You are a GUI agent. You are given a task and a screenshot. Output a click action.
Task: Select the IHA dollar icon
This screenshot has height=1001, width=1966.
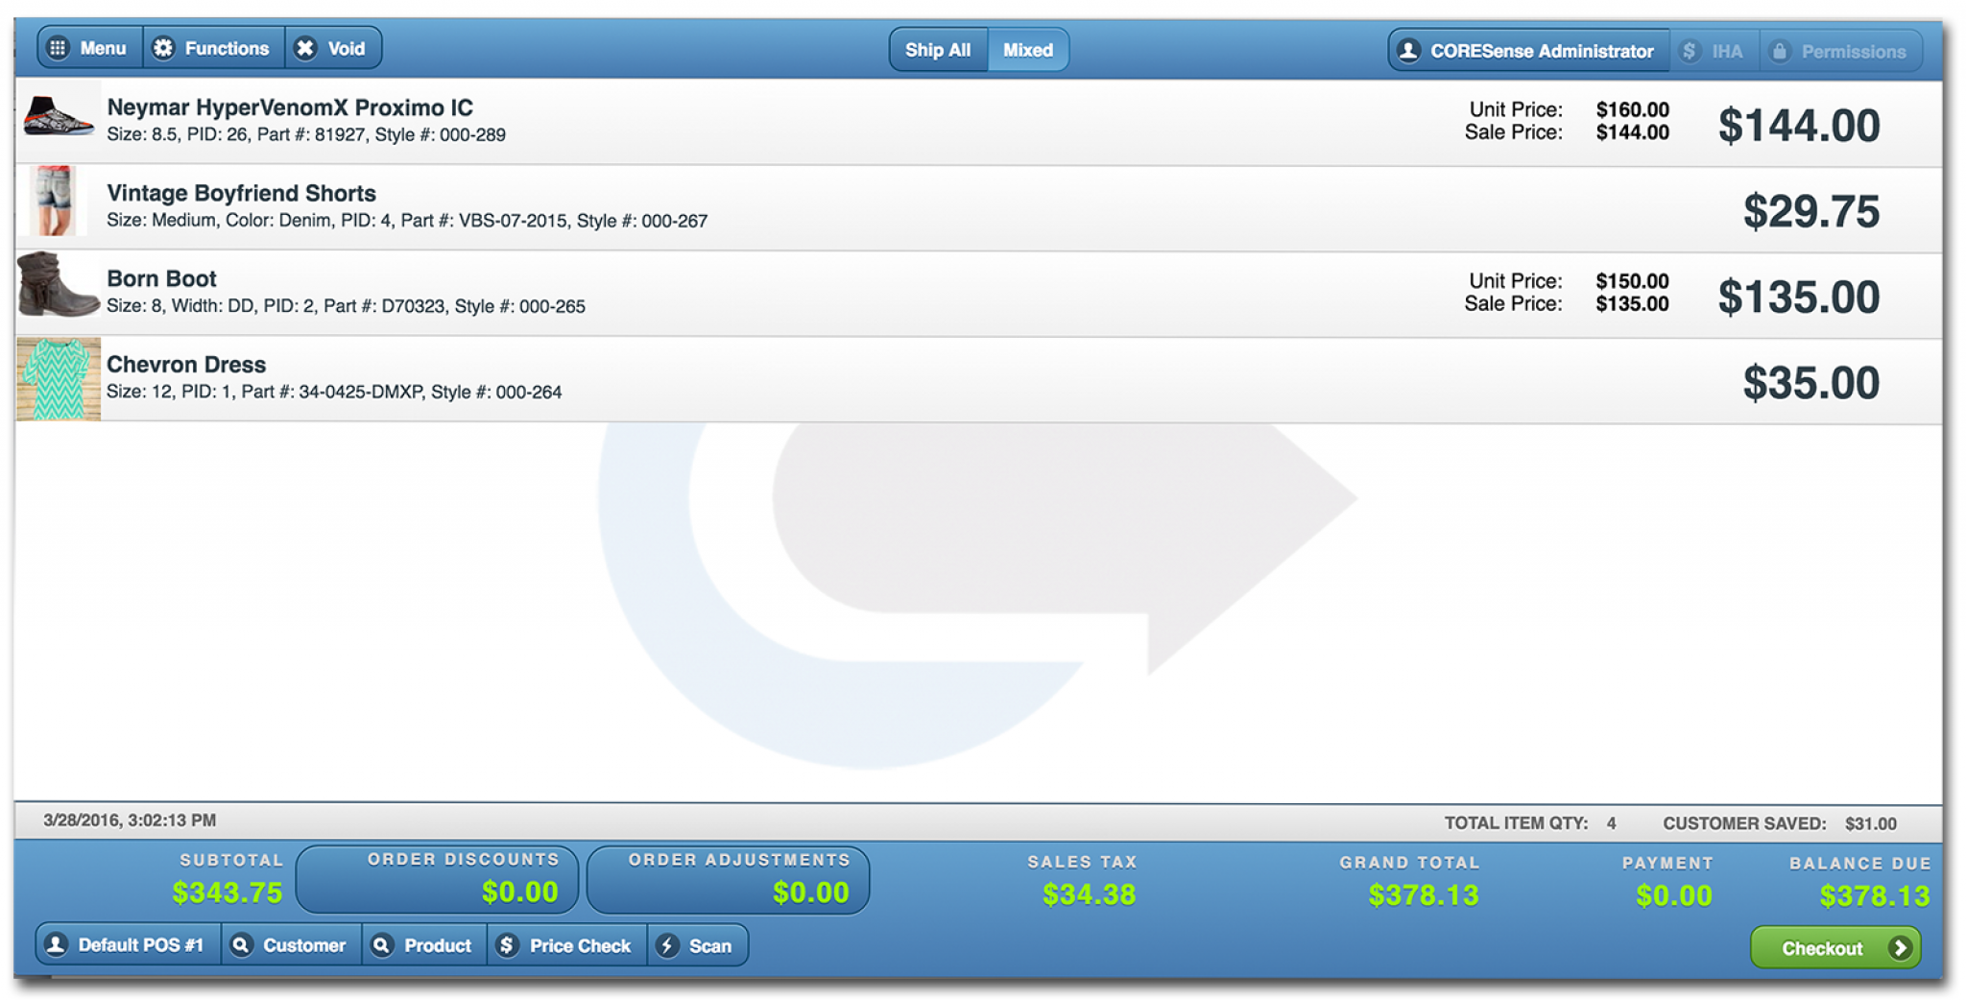[1689, 51]
